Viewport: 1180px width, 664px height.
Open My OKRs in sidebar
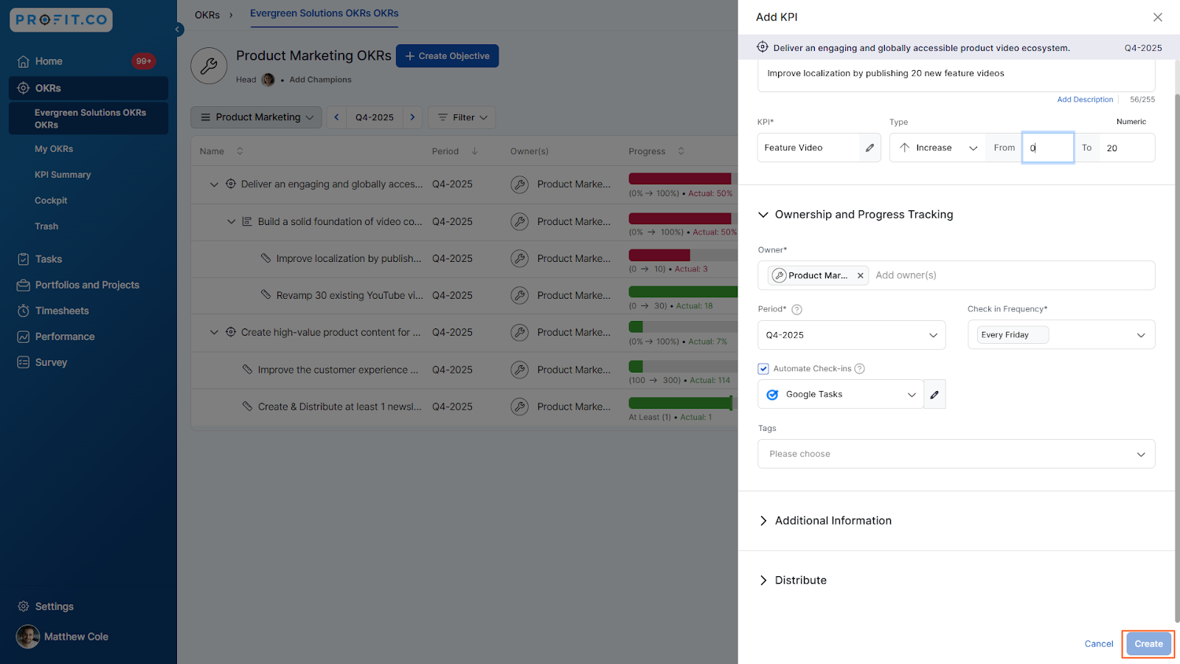click(54, 149)
